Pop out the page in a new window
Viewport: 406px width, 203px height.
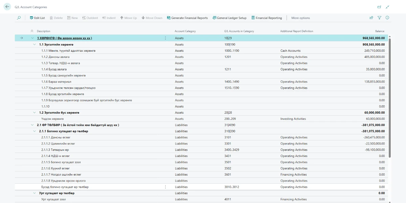click(x=379, y=6)
